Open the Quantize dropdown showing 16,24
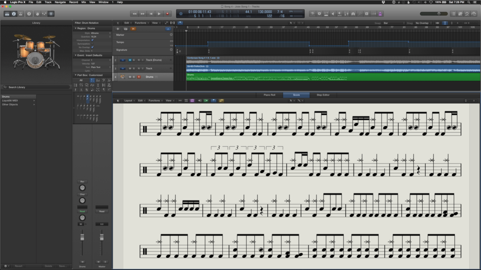This screenshot has height=270, width=481. pos(93,37)
